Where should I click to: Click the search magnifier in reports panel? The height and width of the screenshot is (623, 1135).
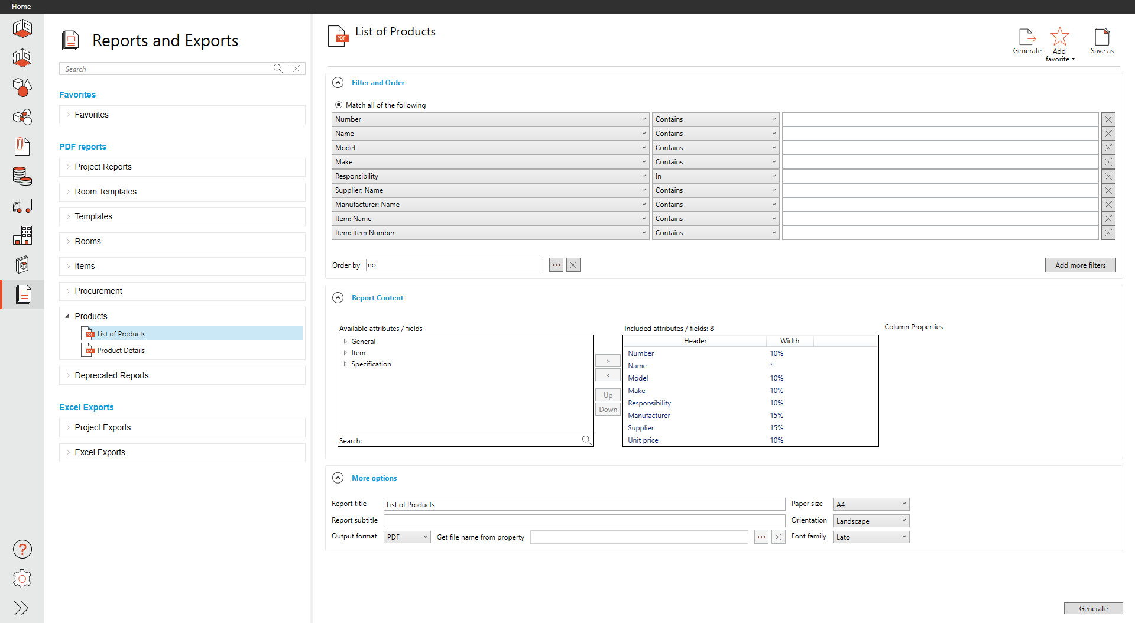[x=278, y=69]
